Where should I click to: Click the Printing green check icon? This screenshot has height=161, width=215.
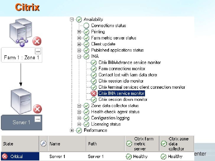[86, 32]
